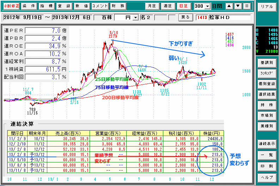This screenshot has height=186, width=280.
Task: Click the 配当利回 value 3.1
Action: pos(43,77)
